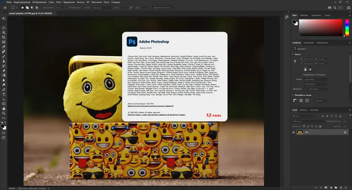Open the Фильтр menu
This screenshot has height=190, width=352.
tap(81, 2)
